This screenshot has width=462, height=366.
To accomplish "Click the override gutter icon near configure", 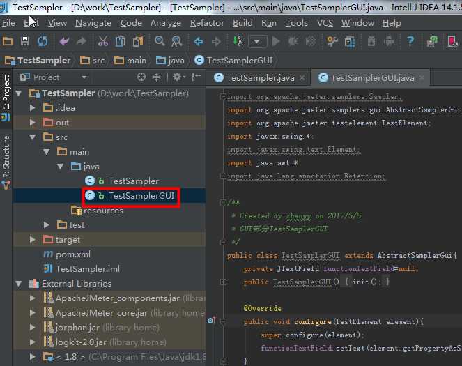I will coord(211,320).
